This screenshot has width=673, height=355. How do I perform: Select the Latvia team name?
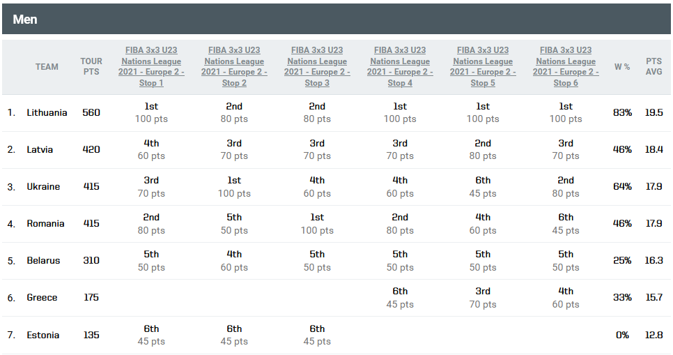coord(40,149)
